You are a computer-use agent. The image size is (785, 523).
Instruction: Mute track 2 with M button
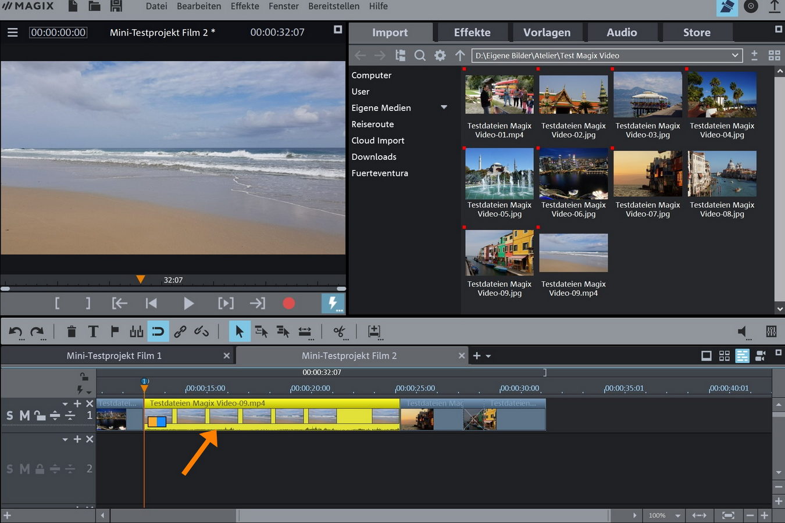coord(24,469)
